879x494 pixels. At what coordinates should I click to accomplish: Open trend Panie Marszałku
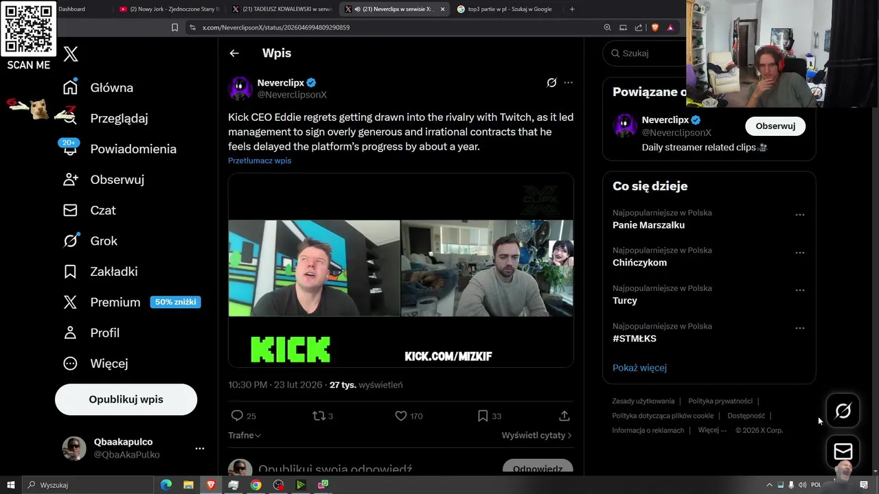click(648, 225)
